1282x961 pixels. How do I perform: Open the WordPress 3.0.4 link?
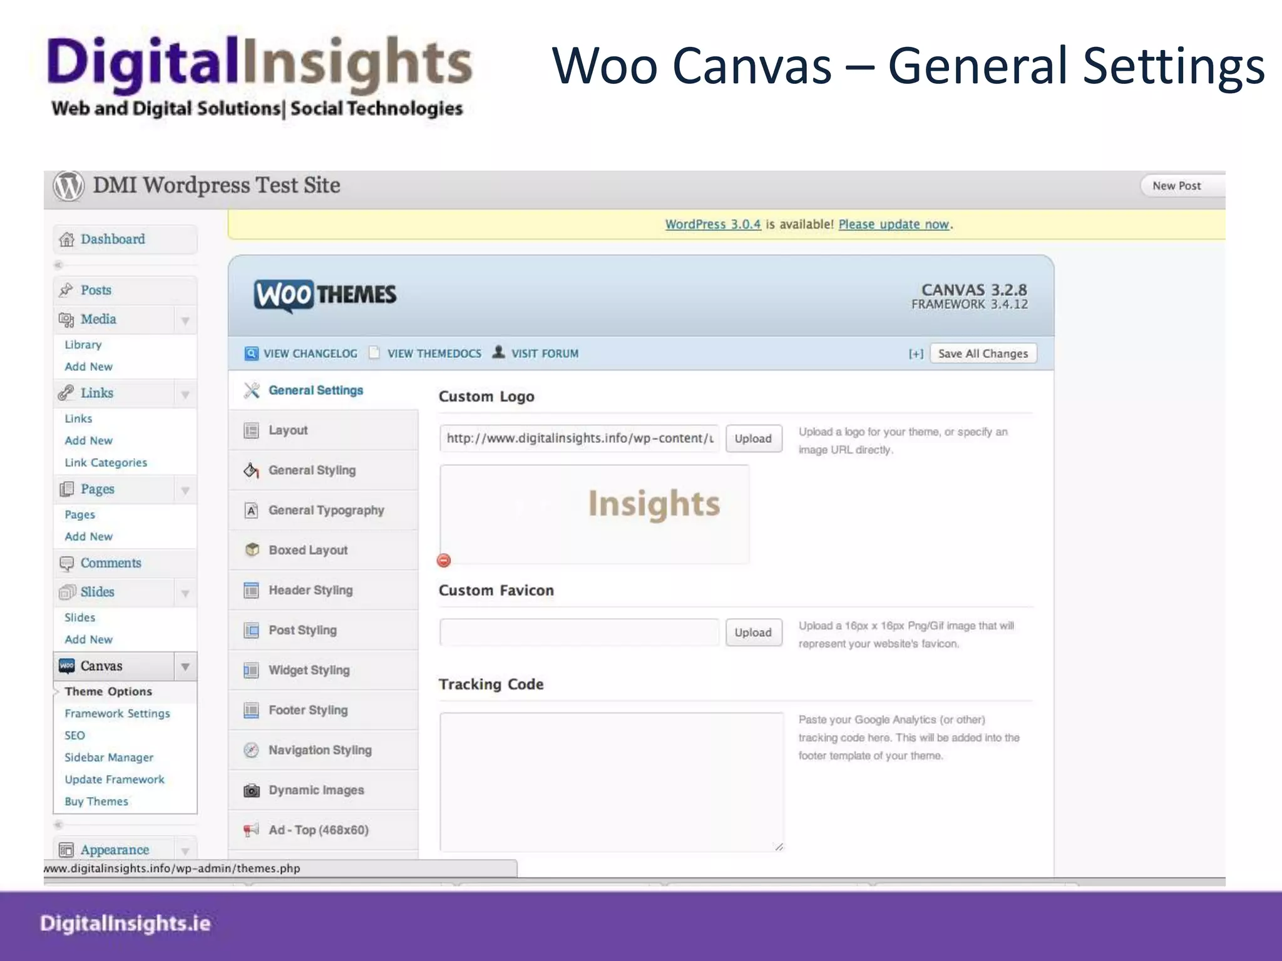[713, 225]
